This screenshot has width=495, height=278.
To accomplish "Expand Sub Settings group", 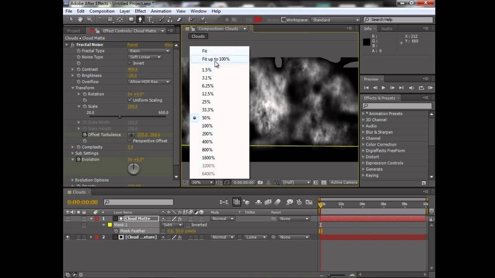I will tap(73, 153).
